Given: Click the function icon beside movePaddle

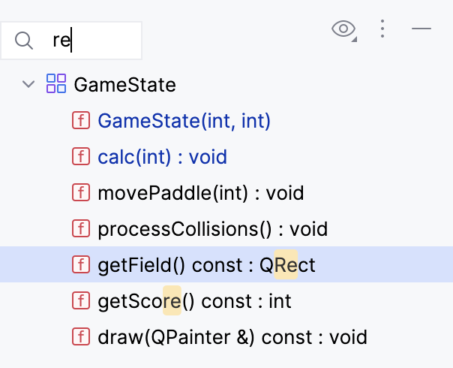Looking at the screenshot, I should [x=80, y=193].
